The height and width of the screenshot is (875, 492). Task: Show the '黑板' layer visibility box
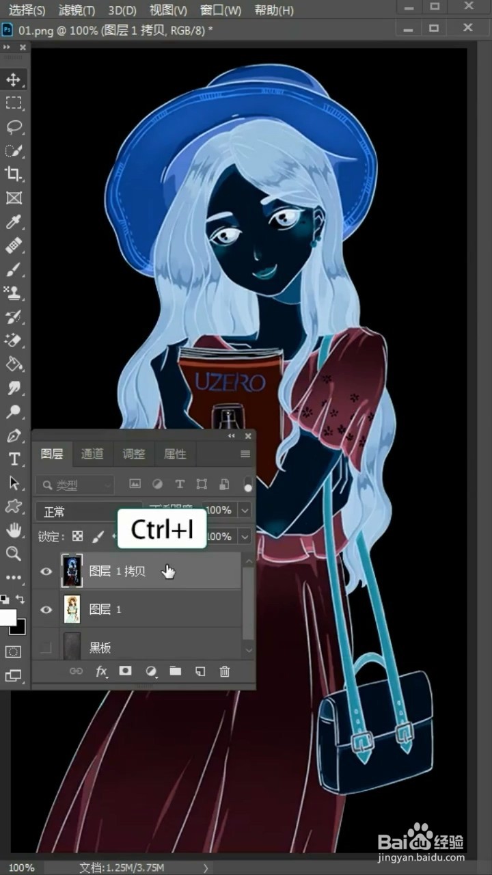tap(46, 647)
